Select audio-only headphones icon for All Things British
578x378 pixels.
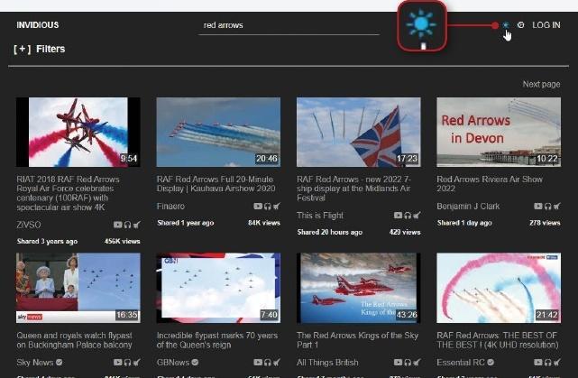(408, 363)
